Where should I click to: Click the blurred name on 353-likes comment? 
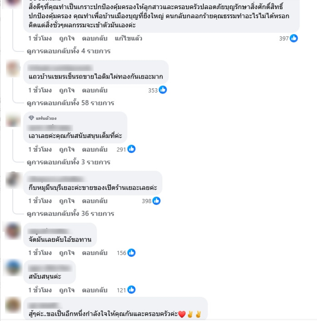[x=61, y=67]
